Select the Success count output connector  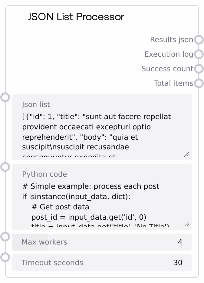199,69
